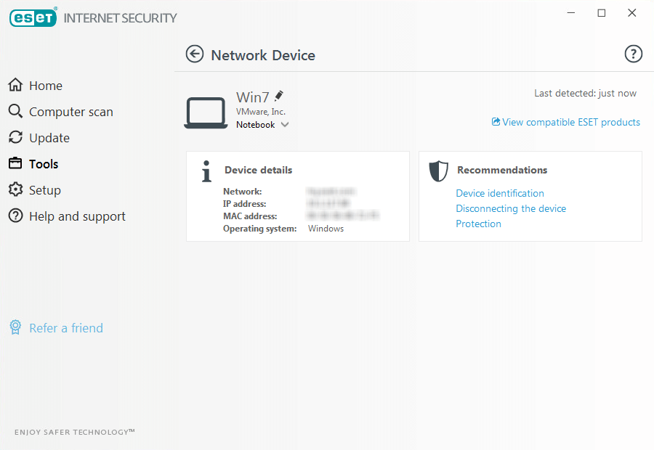Click the Home house icon in sidebar

[15, 86]
